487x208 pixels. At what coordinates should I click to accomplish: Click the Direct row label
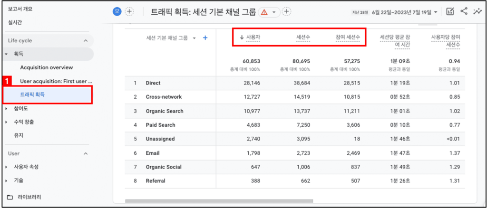coord(153,83)
